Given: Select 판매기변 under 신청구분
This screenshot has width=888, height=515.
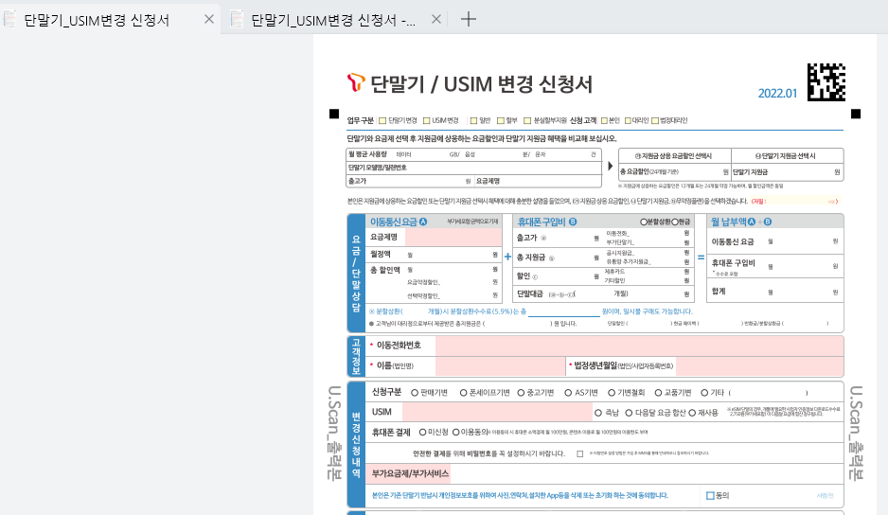Looking at the screenshot, I should 415,393.
